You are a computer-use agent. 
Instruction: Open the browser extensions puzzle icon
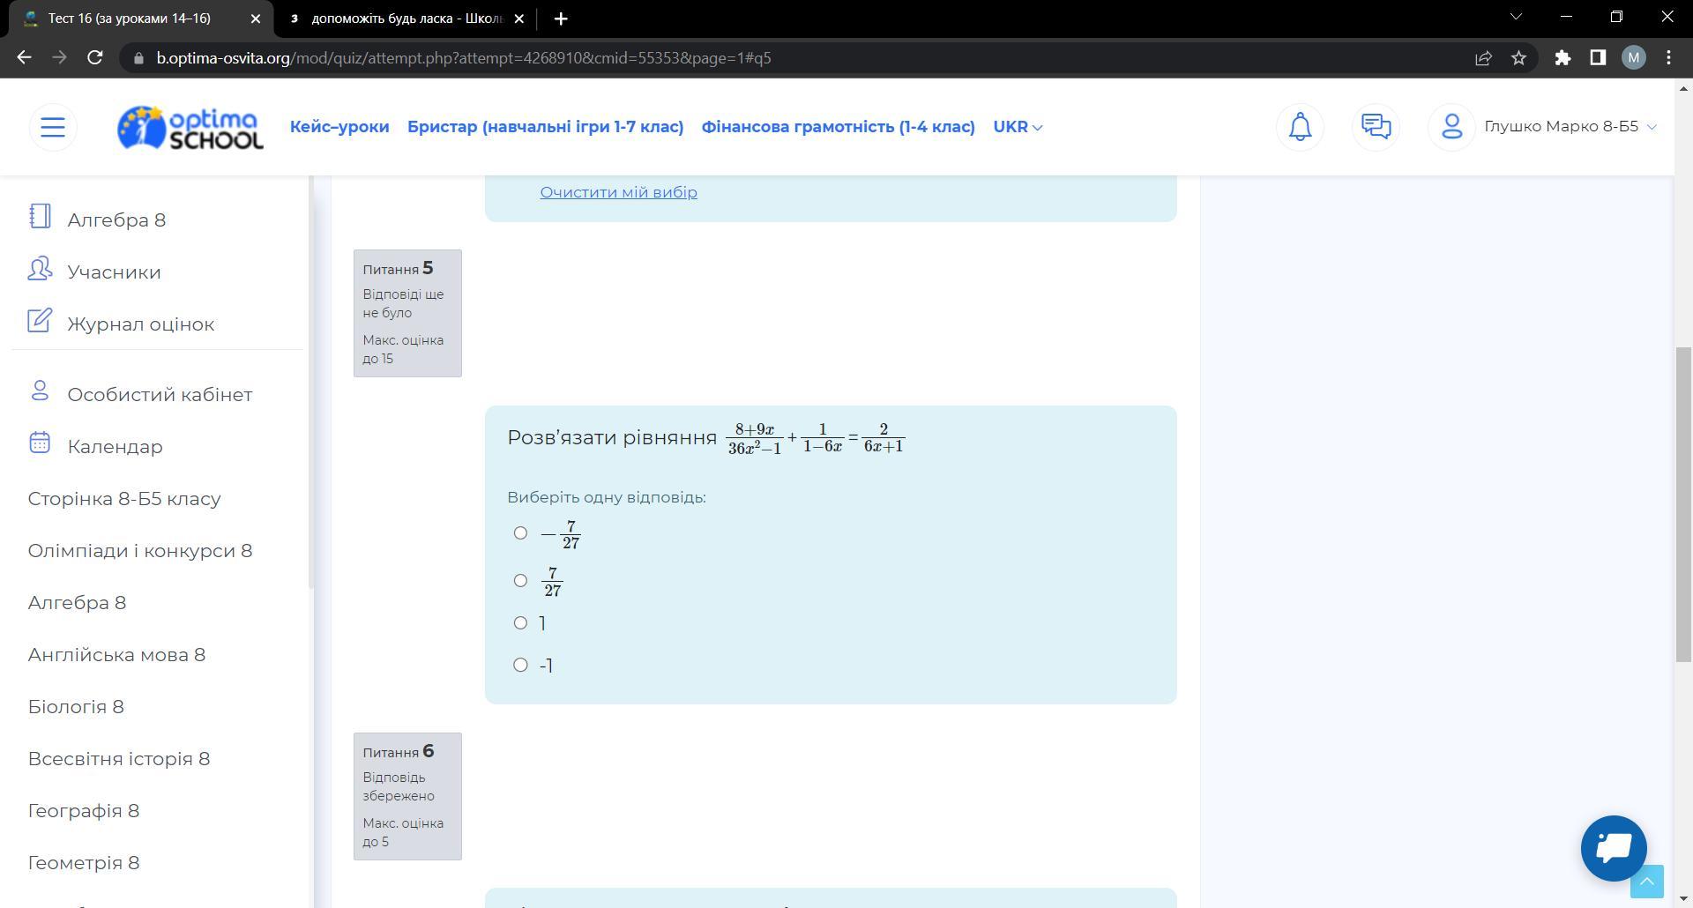[x=1562, y=57]
